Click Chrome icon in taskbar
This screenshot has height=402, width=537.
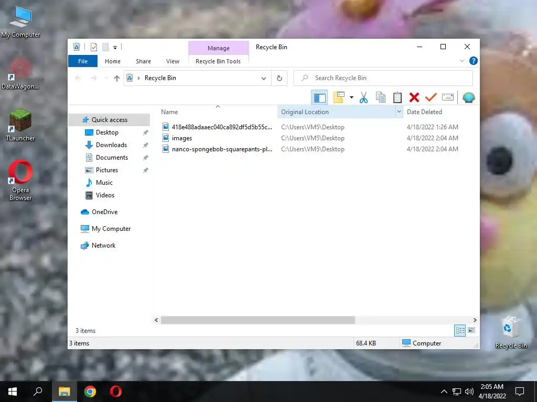click(x=90, y=392)
